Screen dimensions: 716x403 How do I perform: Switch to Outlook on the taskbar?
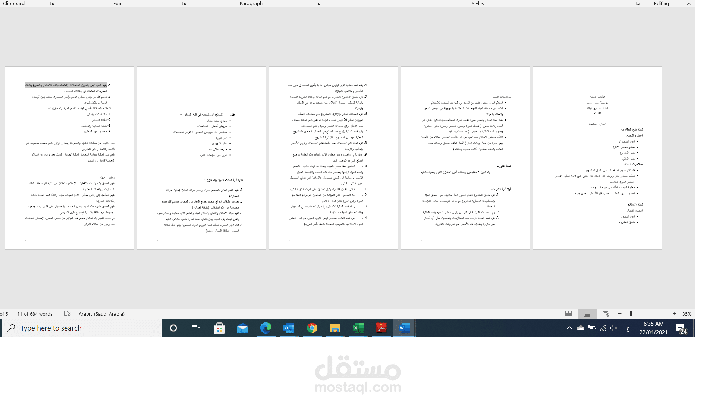coord(289,328)
